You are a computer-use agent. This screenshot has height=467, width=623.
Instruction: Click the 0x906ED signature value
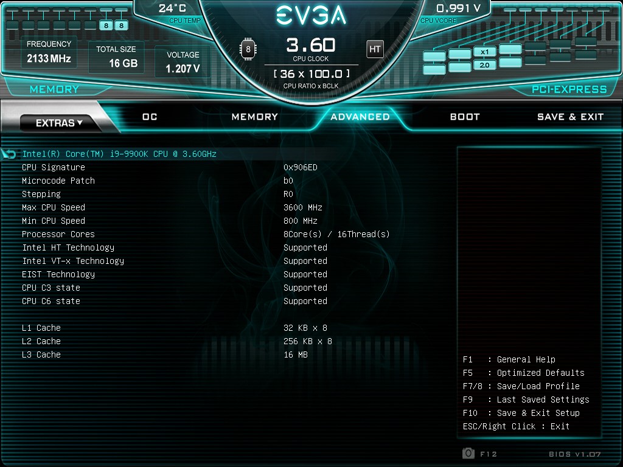coord(301,167)
